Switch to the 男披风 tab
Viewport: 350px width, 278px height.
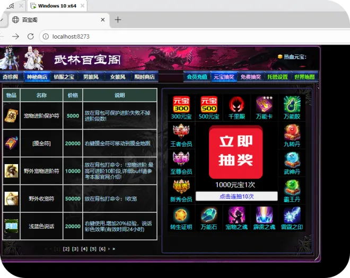91,77
